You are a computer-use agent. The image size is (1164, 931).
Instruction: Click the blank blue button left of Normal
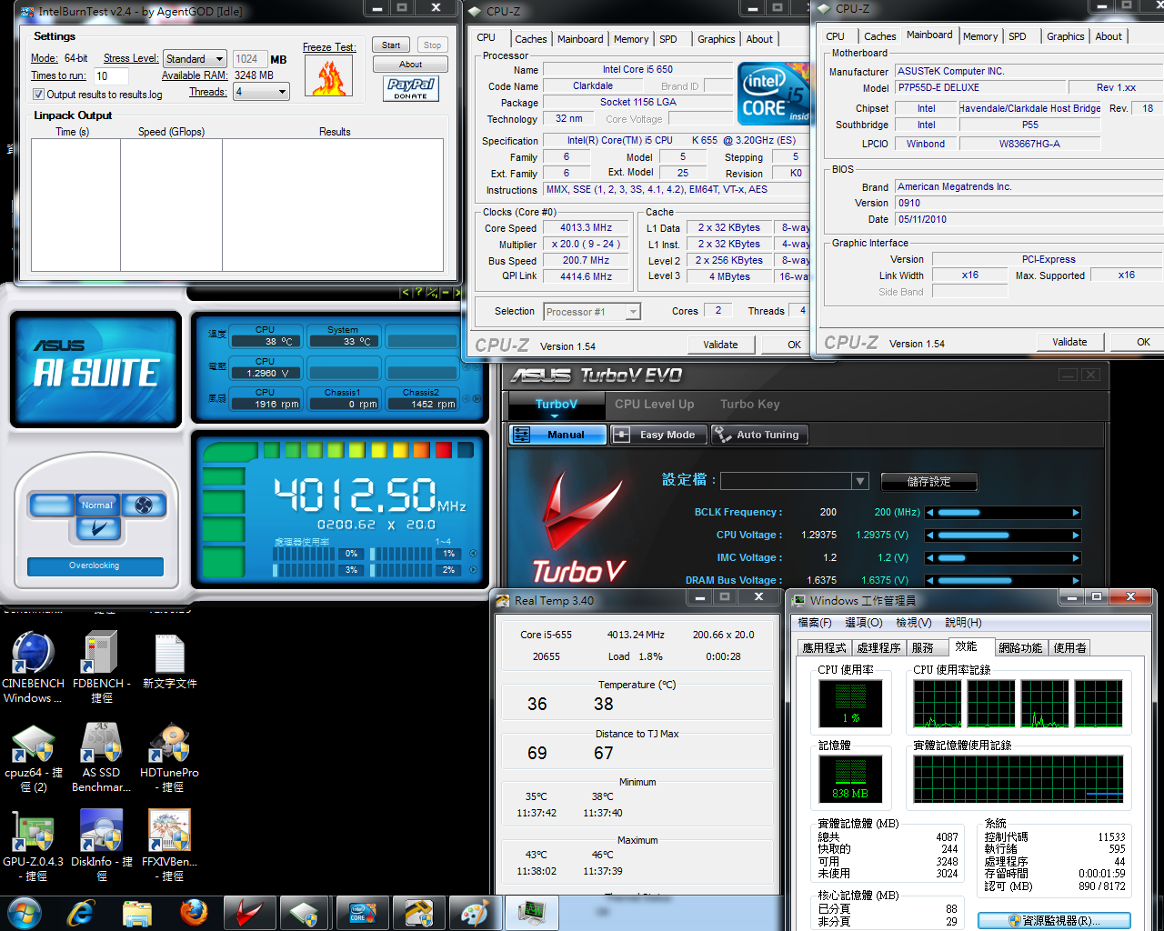pos(52,506)
